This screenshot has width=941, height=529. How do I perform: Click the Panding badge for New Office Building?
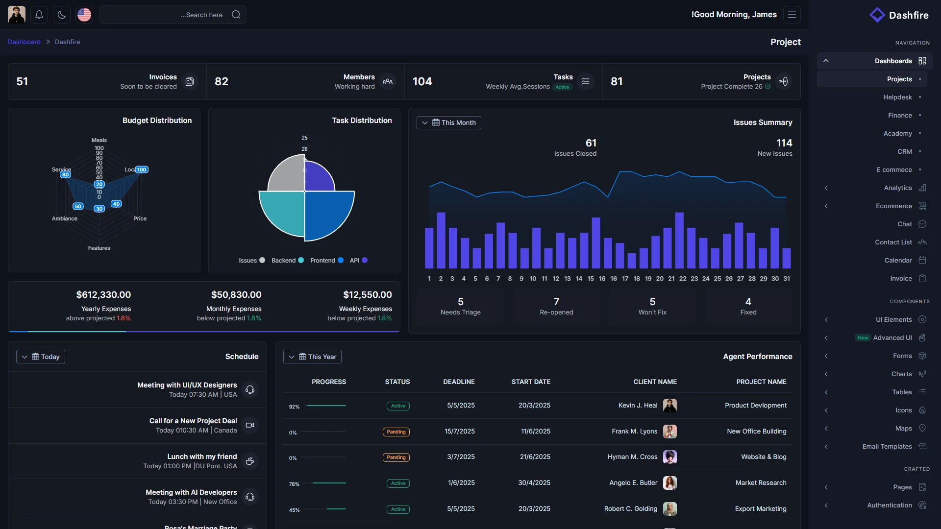pos(396,432)
